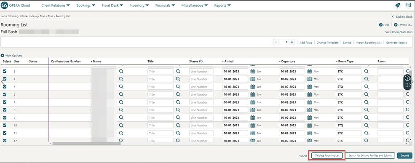The width and height of the screenshot is (415, 163).
Task: Click Arrival date field on line 8
Action: coord(235,110)
